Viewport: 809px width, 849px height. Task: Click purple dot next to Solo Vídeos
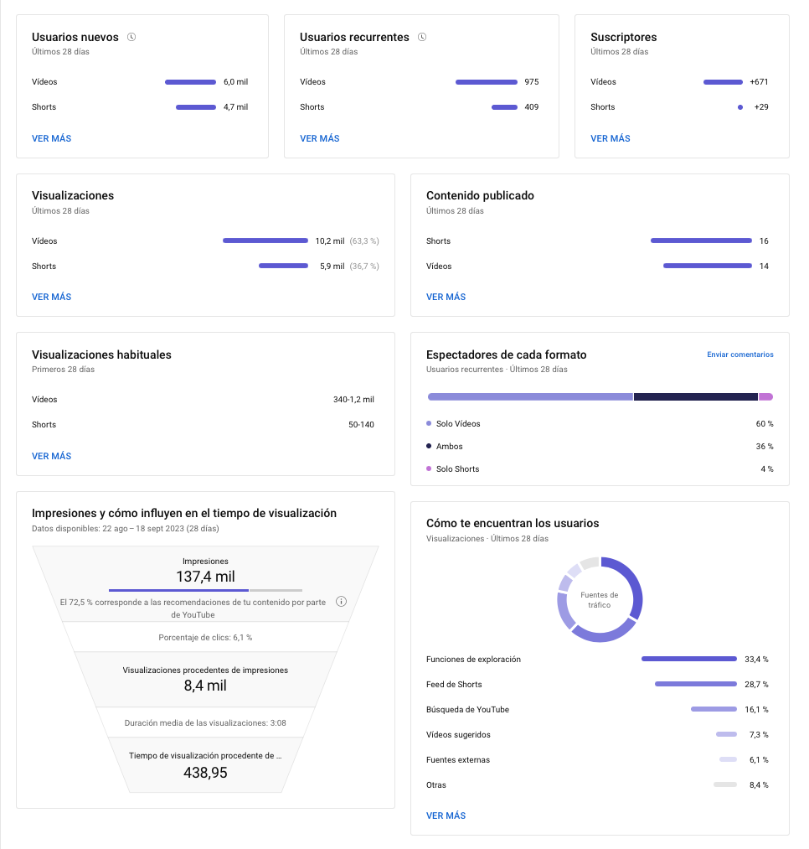coord(429,424)
